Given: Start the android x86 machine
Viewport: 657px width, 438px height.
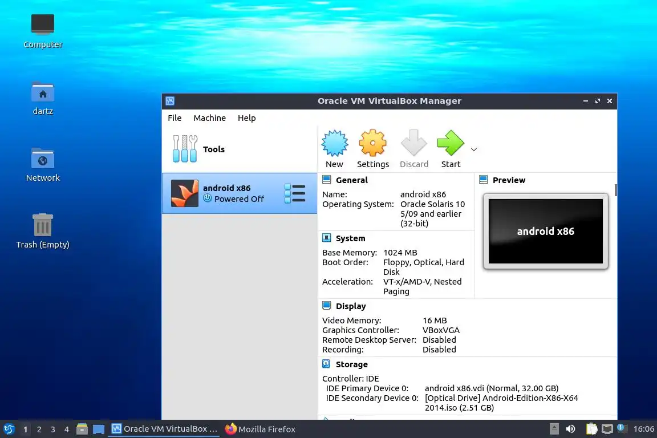Looking at the screenshot, I should click(x=451, y=143).
